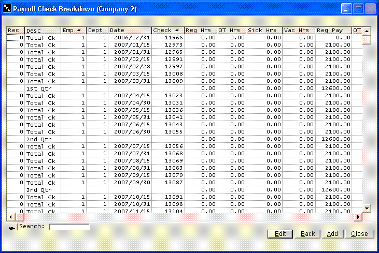Click the vertical scrollbar up arrow
Image resolution: width=379 pixels, height=253 pixels.
367,31
